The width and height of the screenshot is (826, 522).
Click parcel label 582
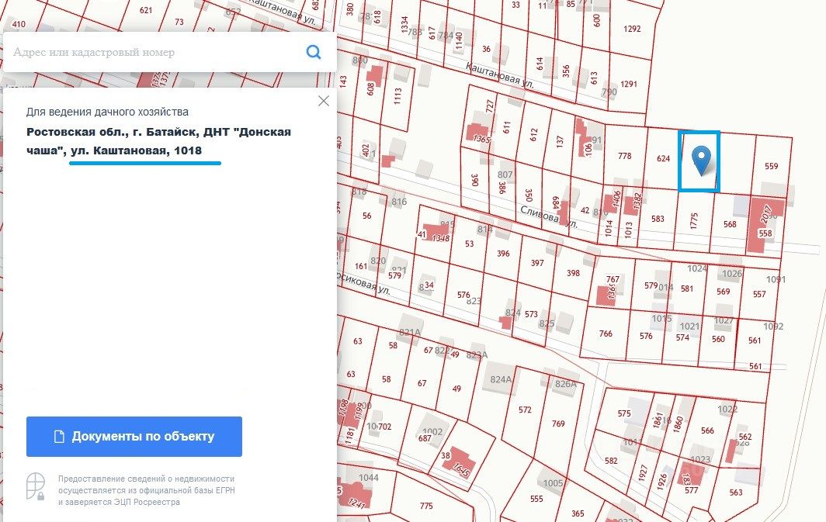coord(611,461)
